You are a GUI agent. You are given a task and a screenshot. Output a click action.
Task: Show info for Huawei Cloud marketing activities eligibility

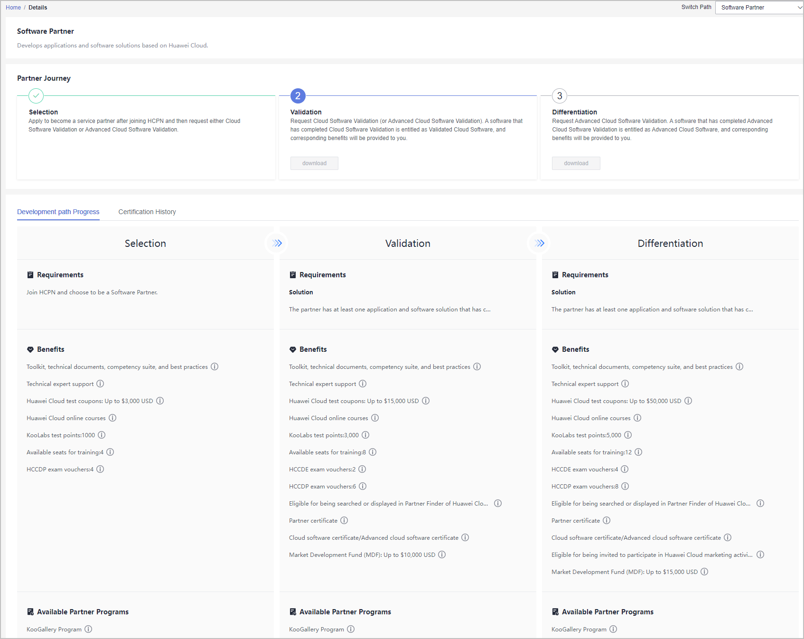760,554
